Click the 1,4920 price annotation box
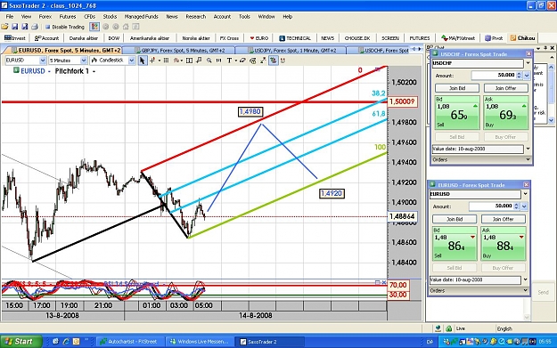This screenshot has width=557, height=348. coord(332,193)
